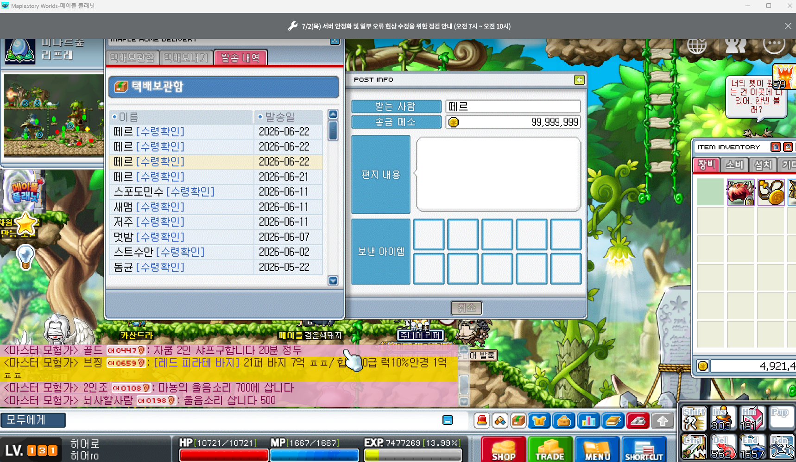The image size is (796, 462).
Task: Open the MENU button
Action: tap(597, 449)
